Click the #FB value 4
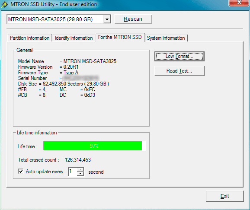Screen dimensions: 250x210 (x=44, y=89)
